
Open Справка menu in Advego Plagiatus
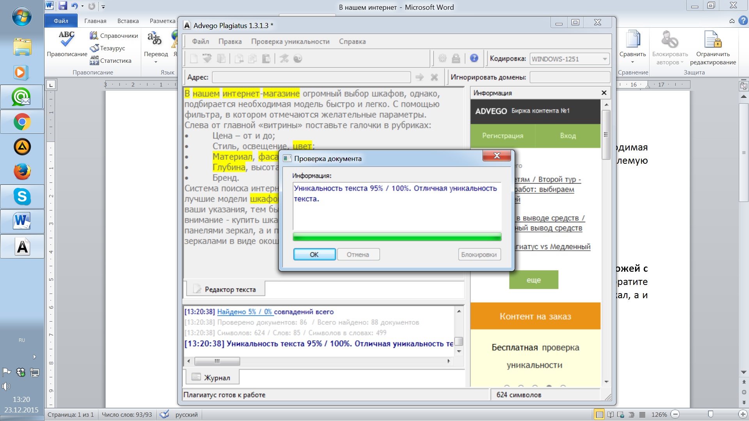(352, 41)
